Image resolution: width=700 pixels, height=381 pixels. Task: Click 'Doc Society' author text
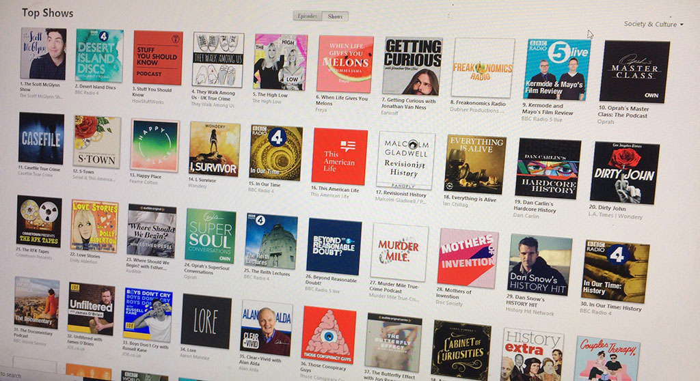[449, 303]
